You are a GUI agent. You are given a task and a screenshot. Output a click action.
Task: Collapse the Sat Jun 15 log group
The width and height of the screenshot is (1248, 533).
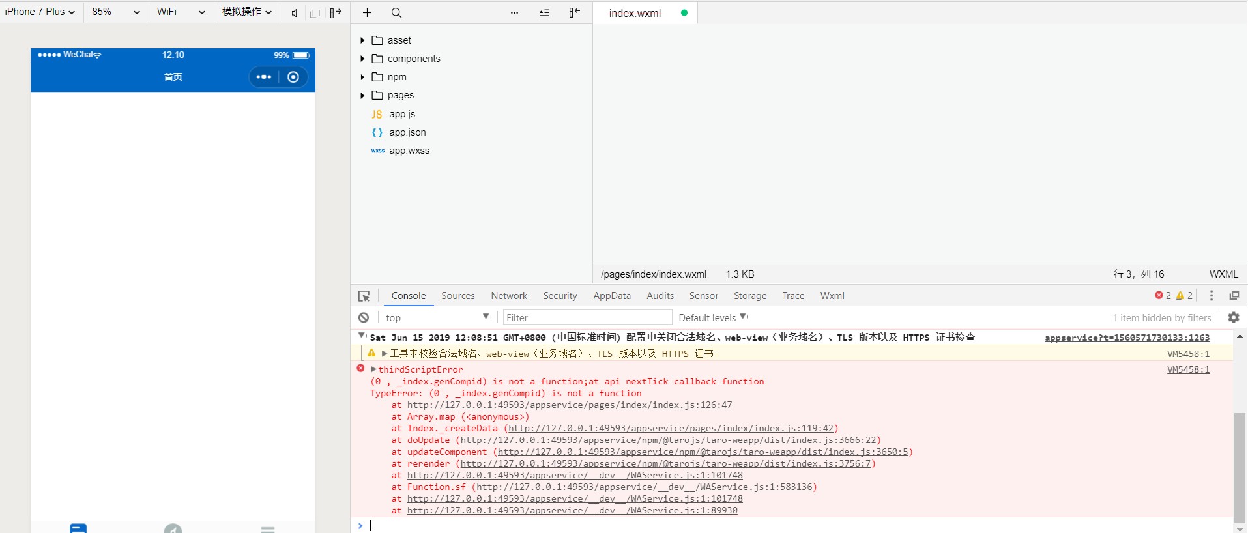tap(362, 336)
